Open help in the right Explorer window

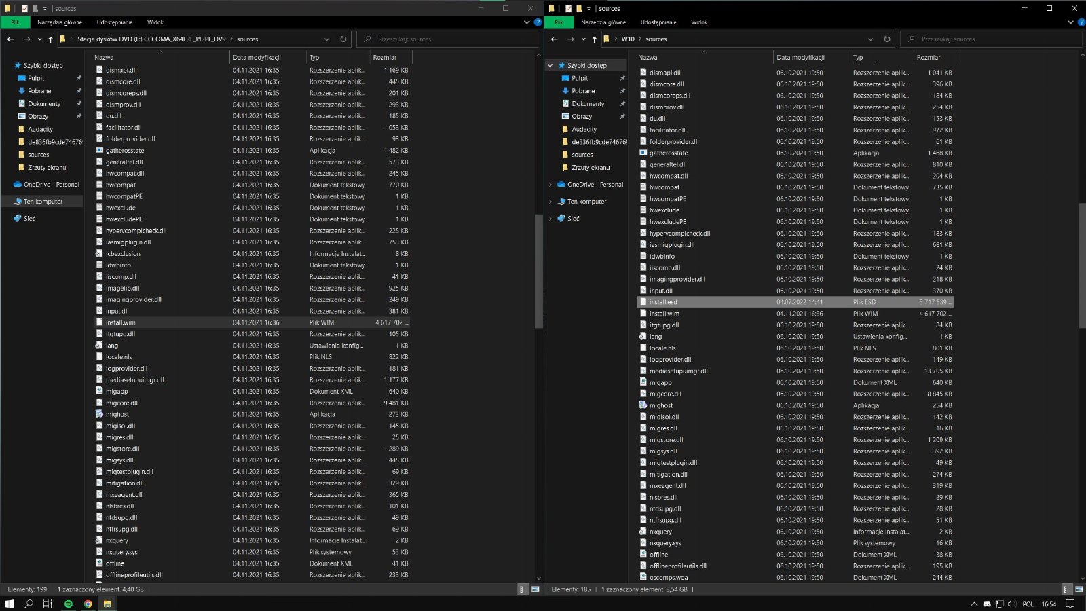(1081, 22)
